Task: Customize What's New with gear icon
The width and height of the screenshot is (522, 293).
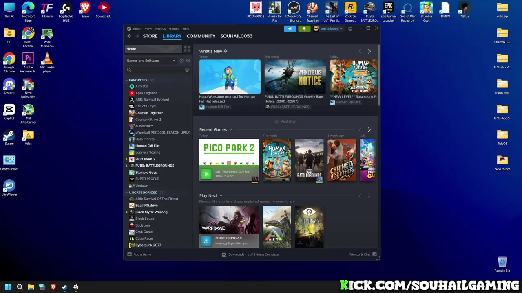Action: pyautogui.click(x=226, y=51)
